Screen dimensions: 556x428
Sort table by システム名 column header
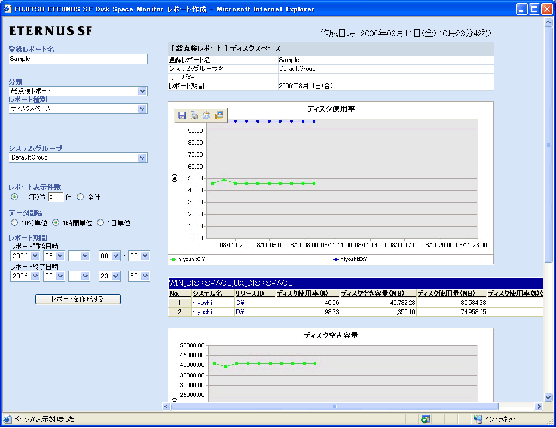click(x=207, y=294)
